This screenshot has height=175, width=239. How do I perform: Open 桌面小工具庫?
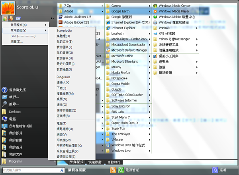coord(166,56)
